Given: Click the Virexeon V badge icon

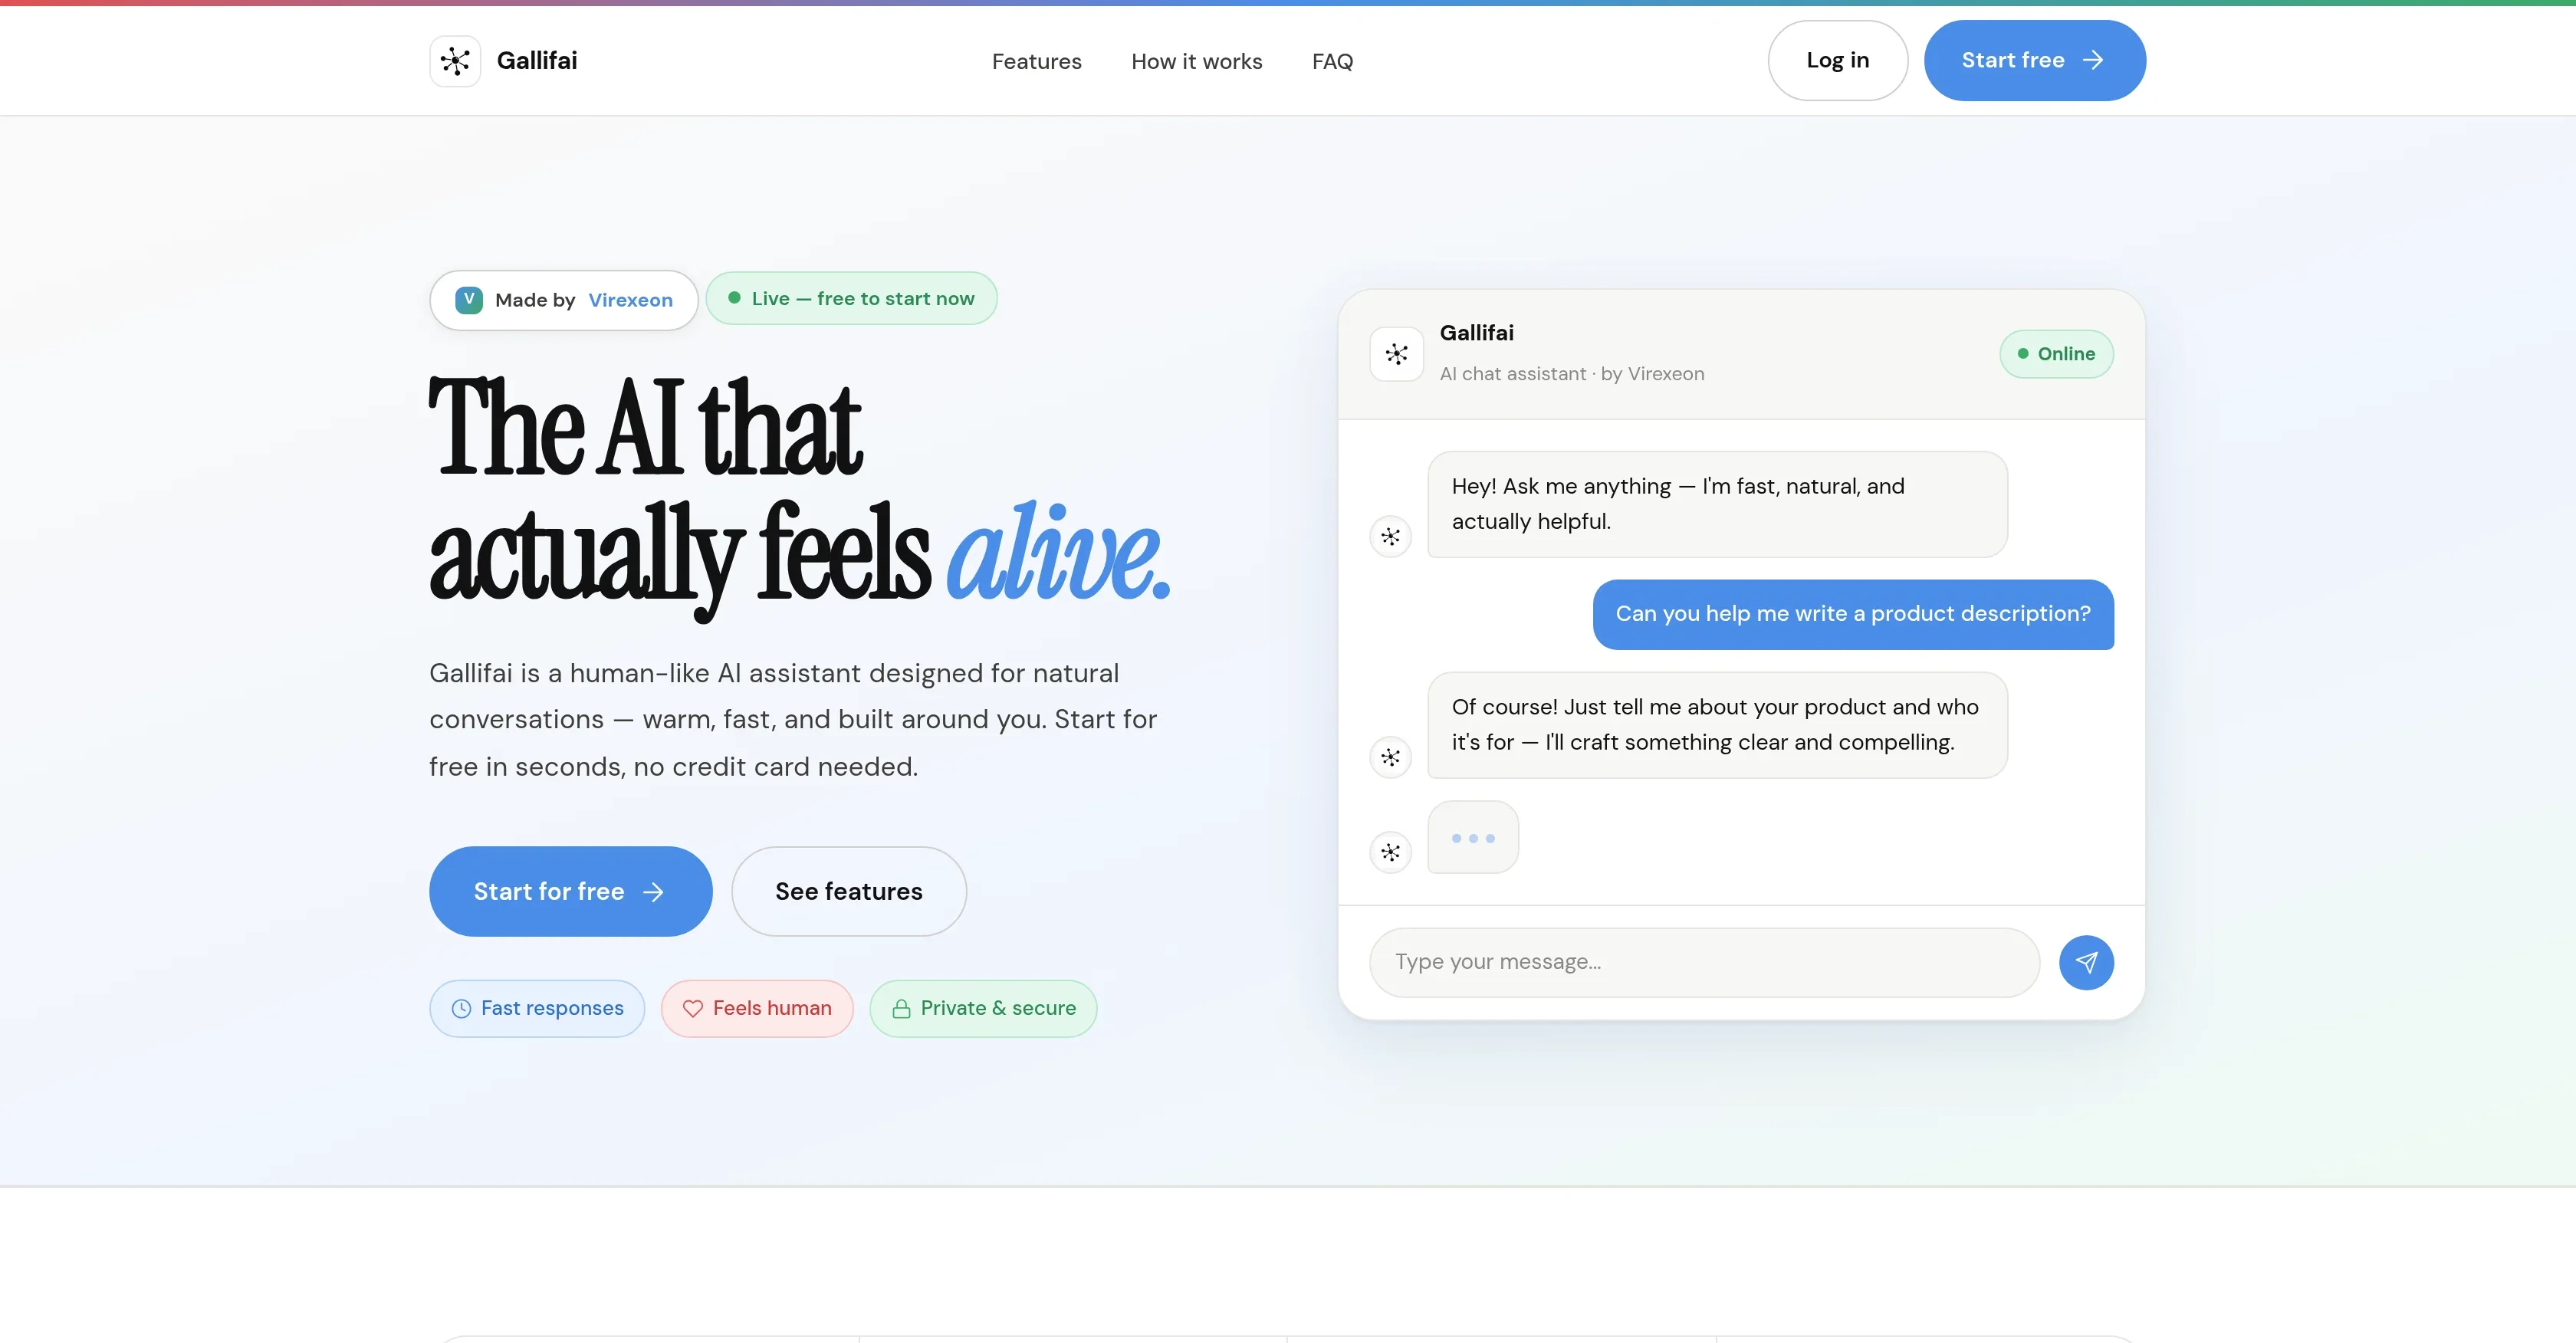Looking at the screenshot, I should (x=469, y=300).
